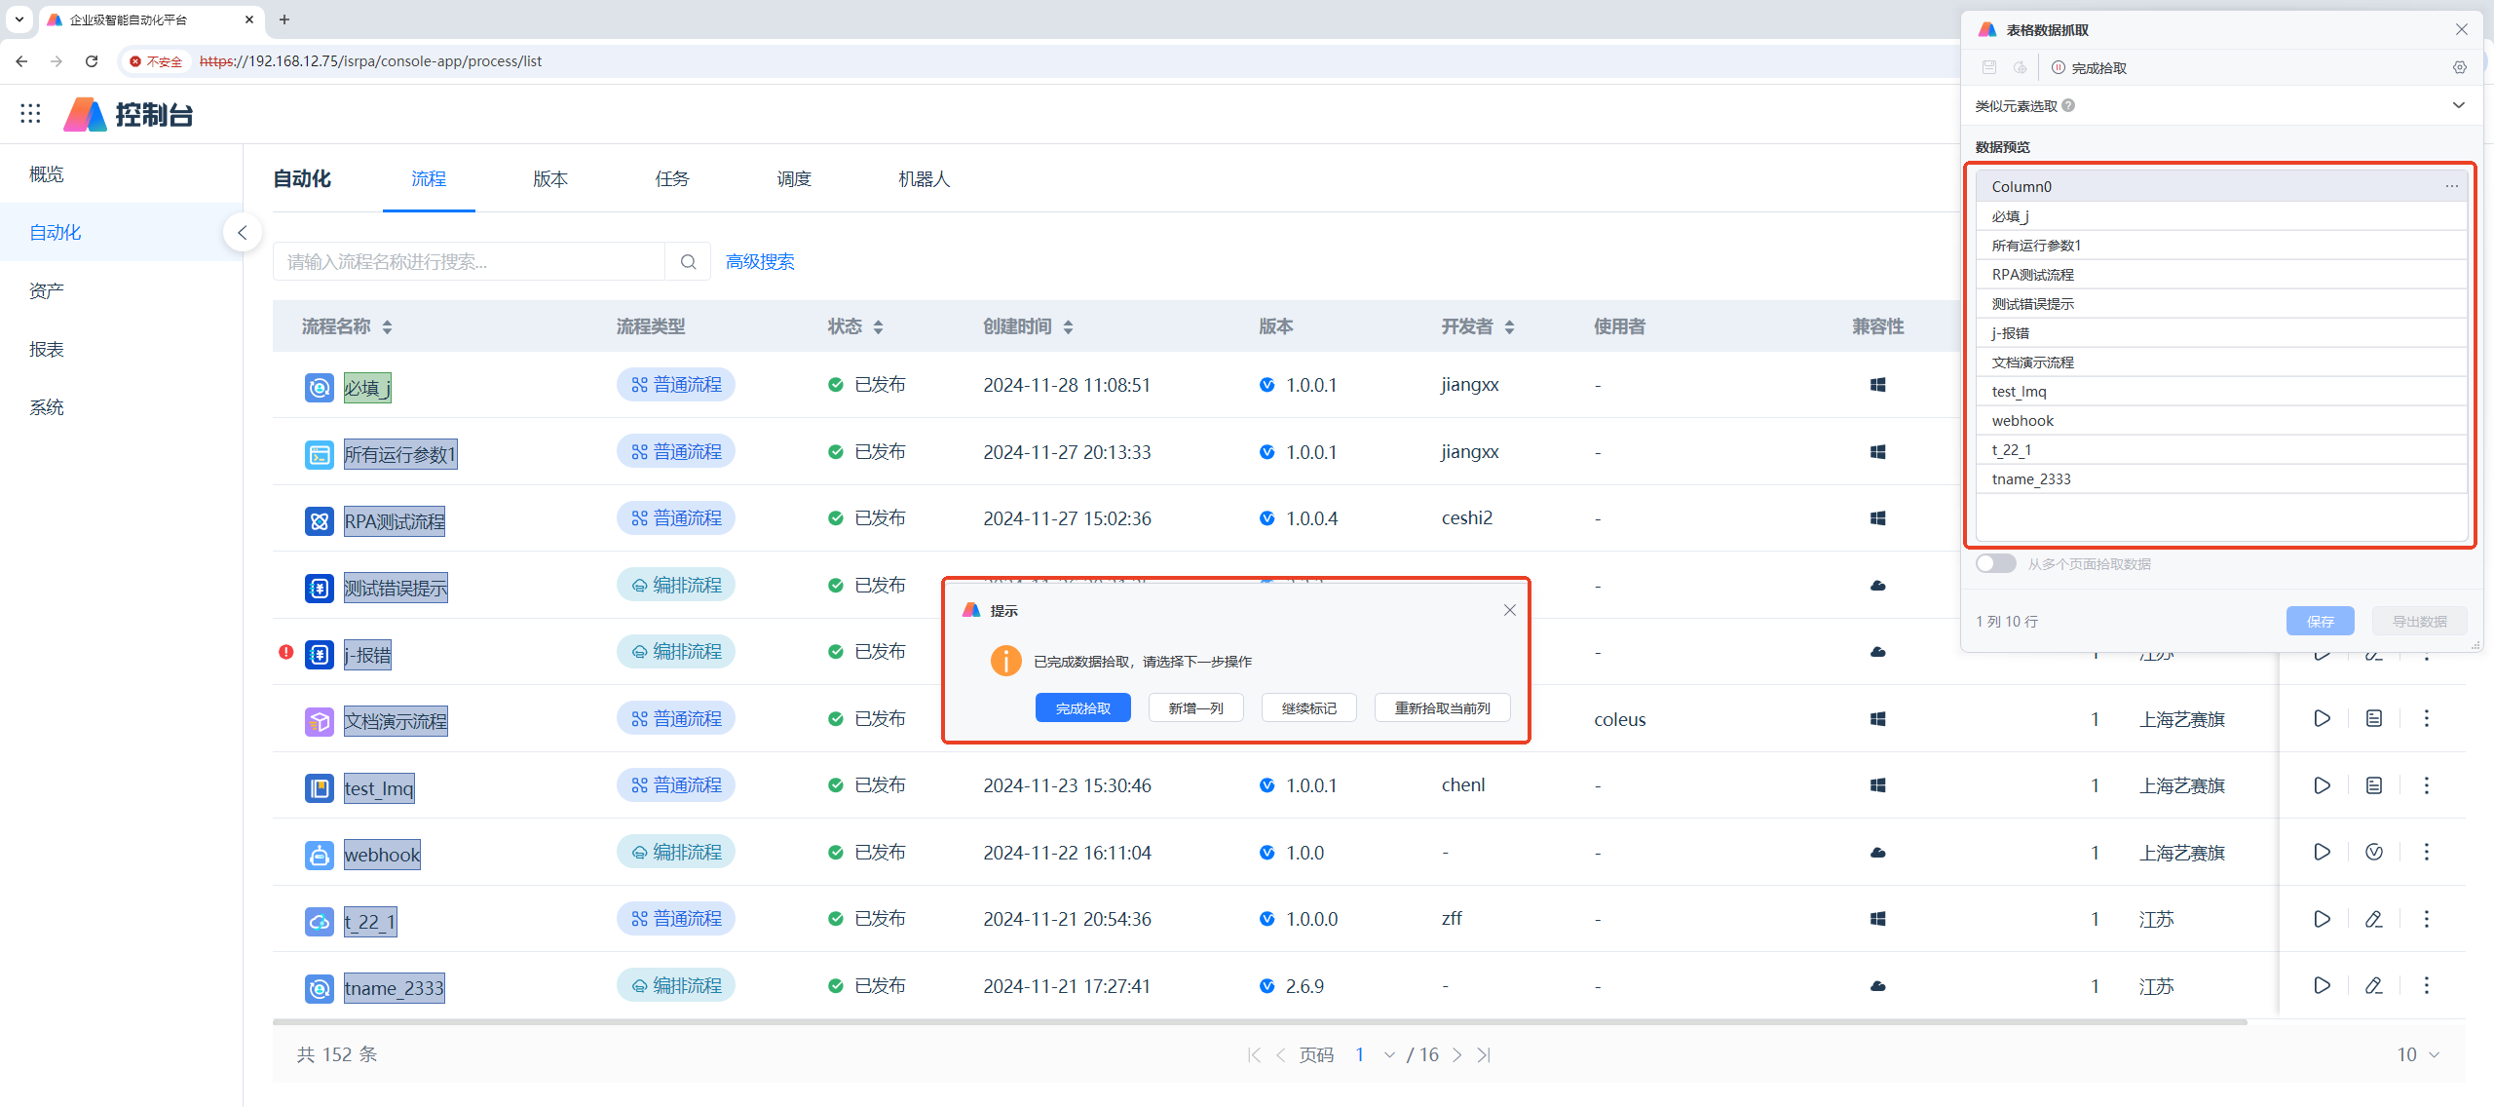This screenshot has height=1107, width=2494.
Task: Toggle 从多个页面拾取数据 switch
Action: (x=1995, y=563)
